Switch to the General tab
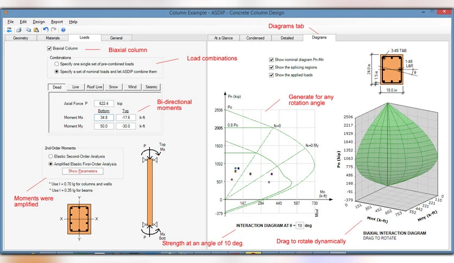 pos(116,38)
